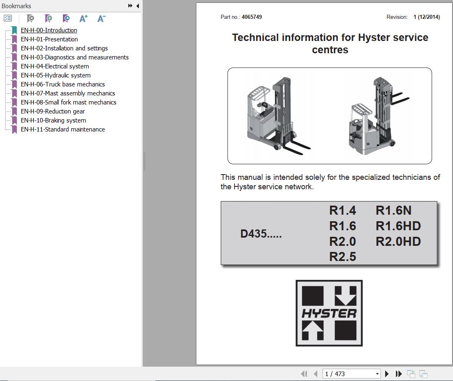Decrease bookmark text size with A- icon
The width and height of the screenshot is (453, 381).
[x=101, y=18]
